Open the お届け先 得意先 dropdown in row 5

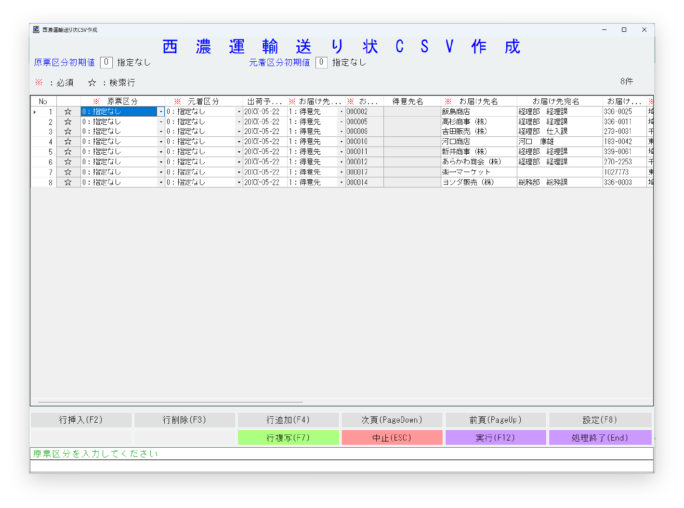[x=342, y=152]
